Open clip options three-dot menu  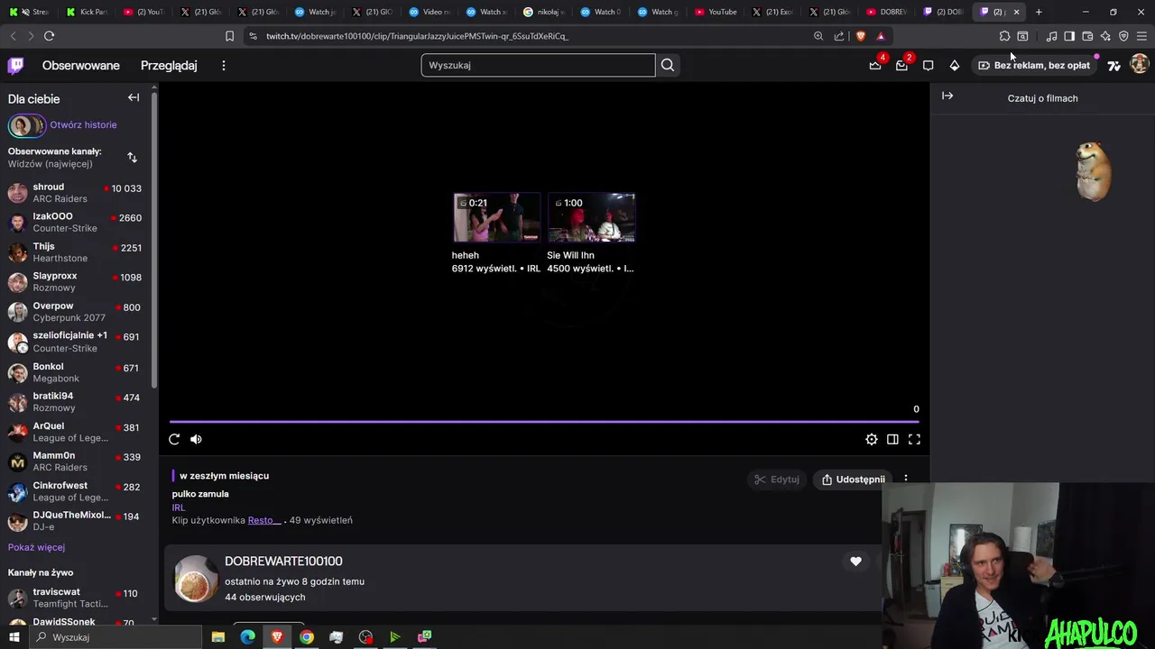pos(906,480)
